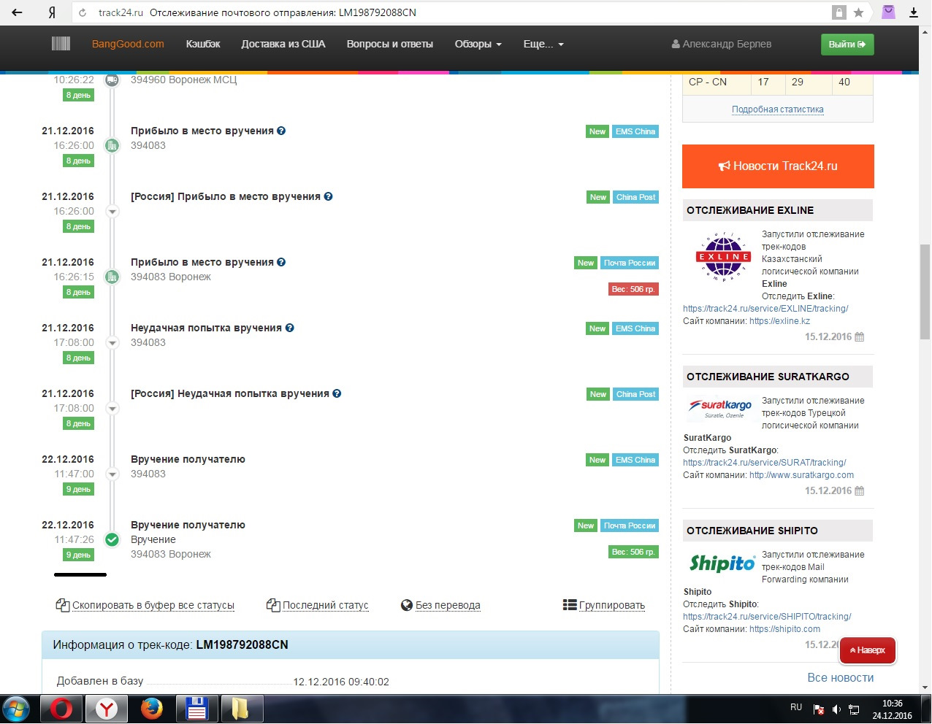This screenshot has height=724, width=932.
Task: Click the barcode site logo
Action: tap(61, 44)
